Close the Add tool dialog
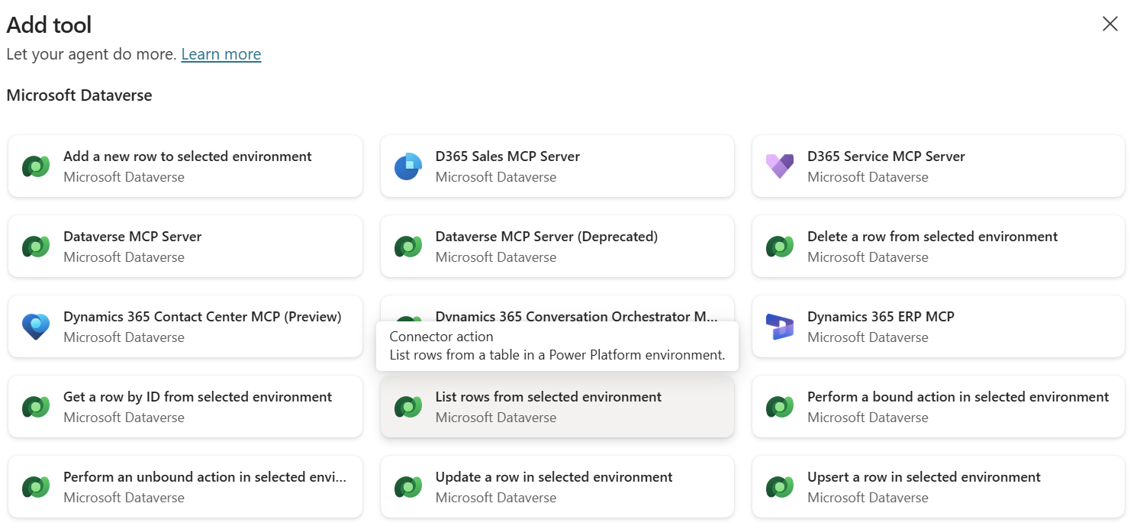1140x529 pixels. click(1109, 24)
